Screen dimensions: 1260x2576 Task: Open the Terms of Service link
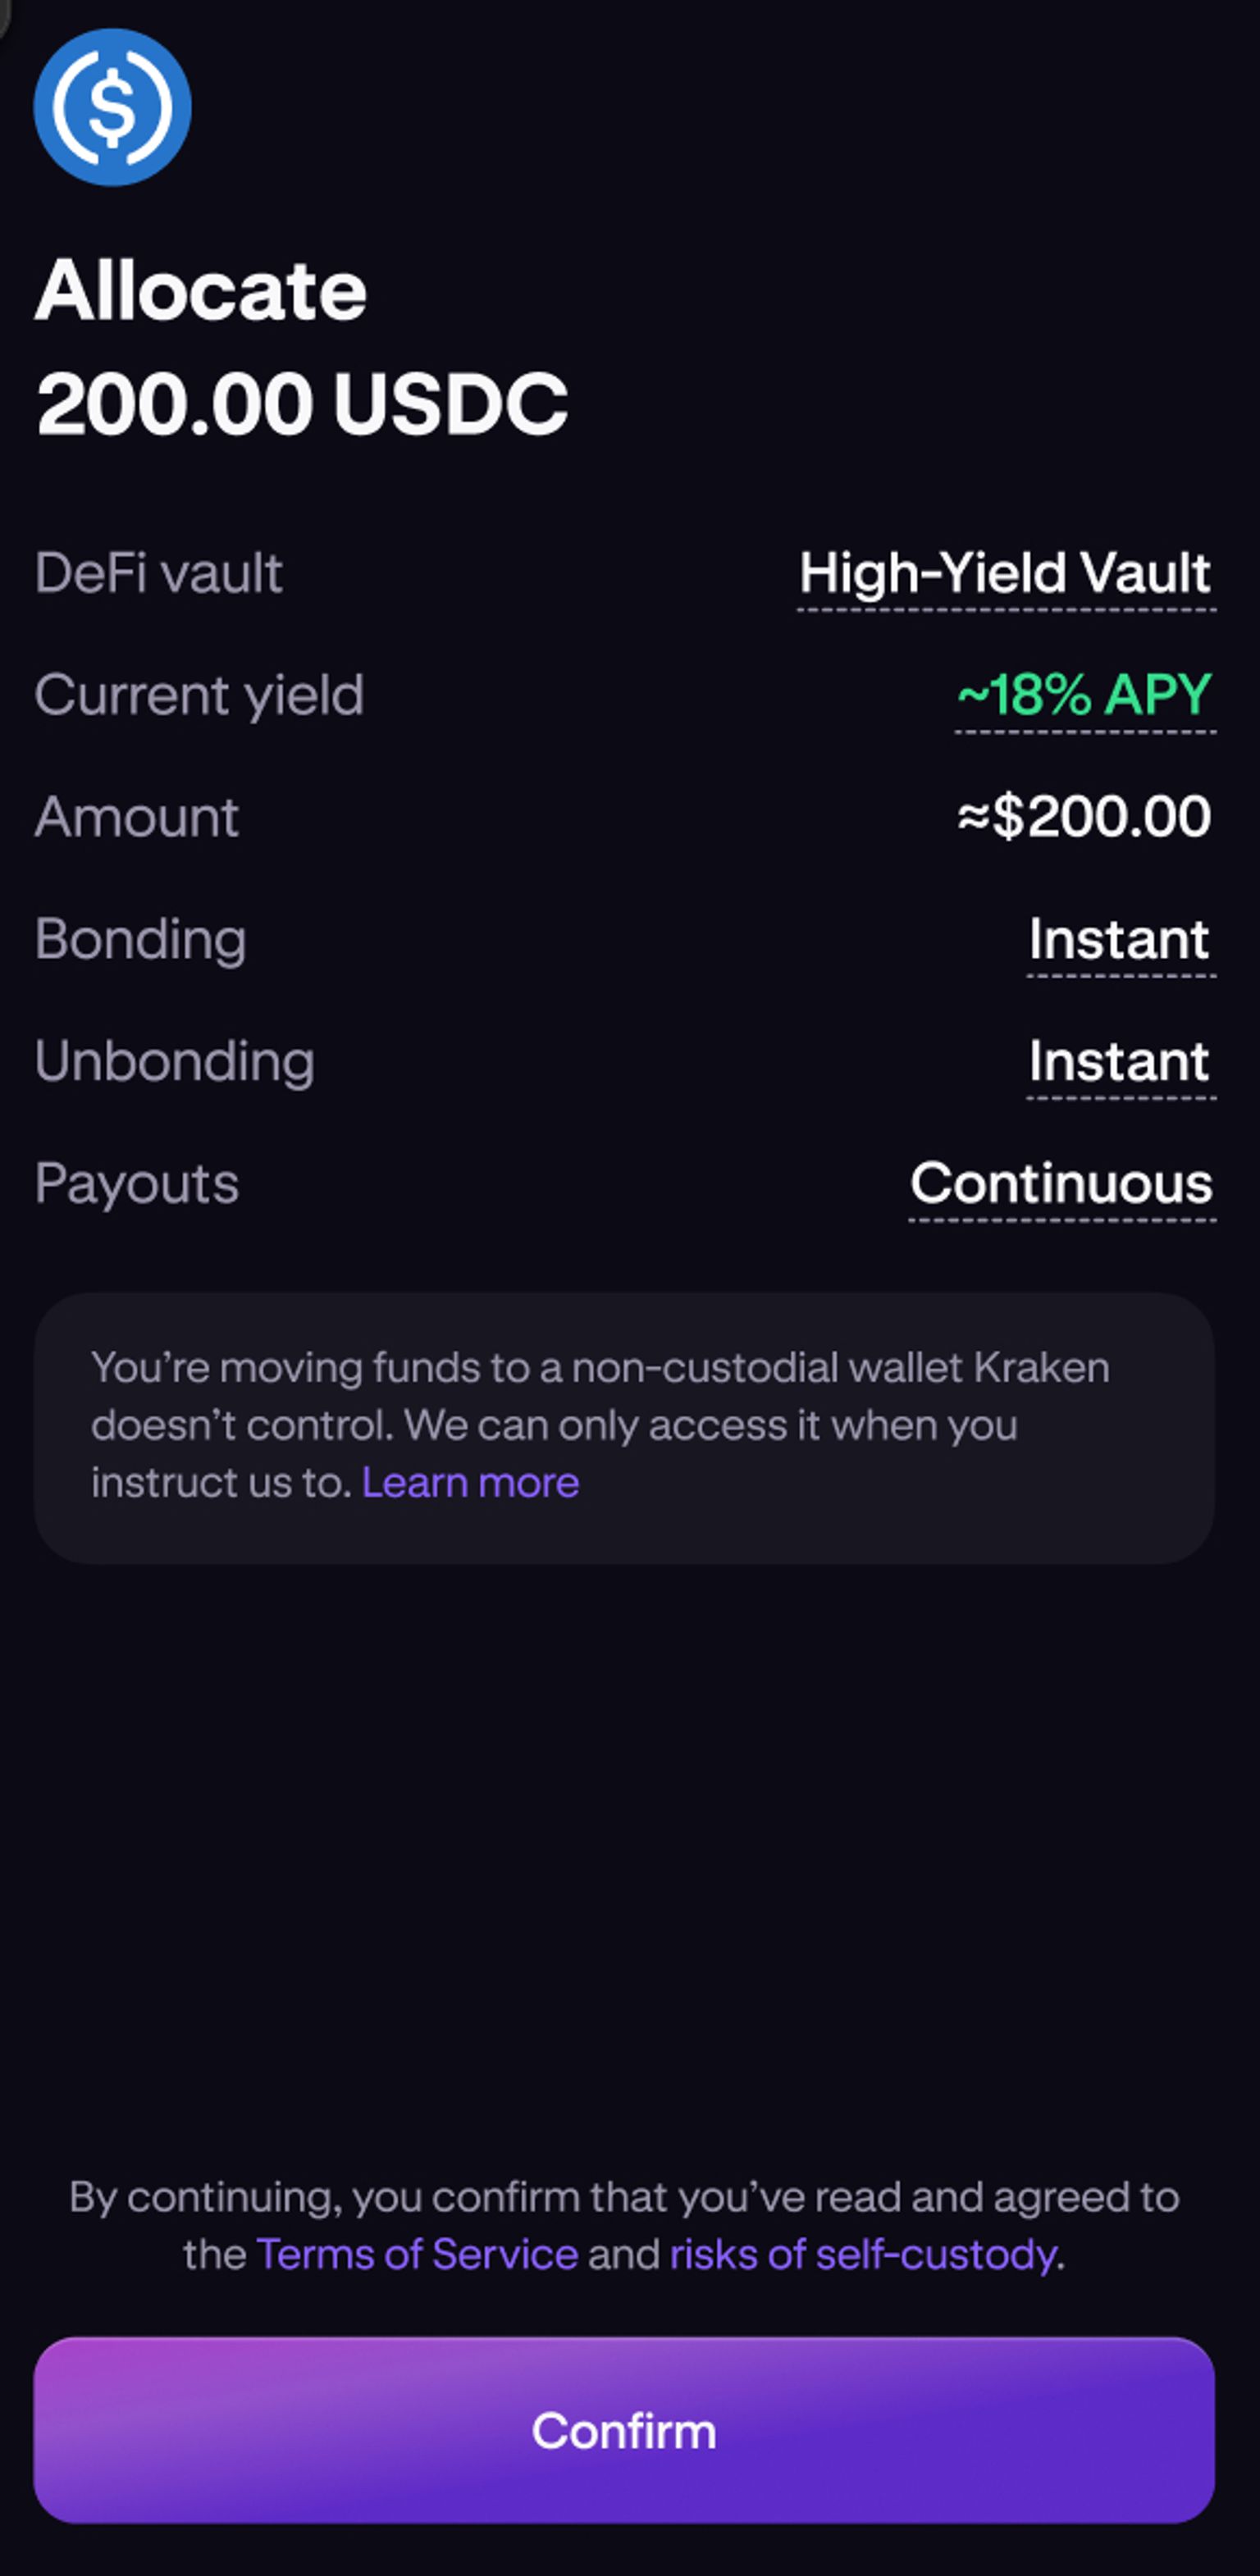click(x=417, y=2255)
